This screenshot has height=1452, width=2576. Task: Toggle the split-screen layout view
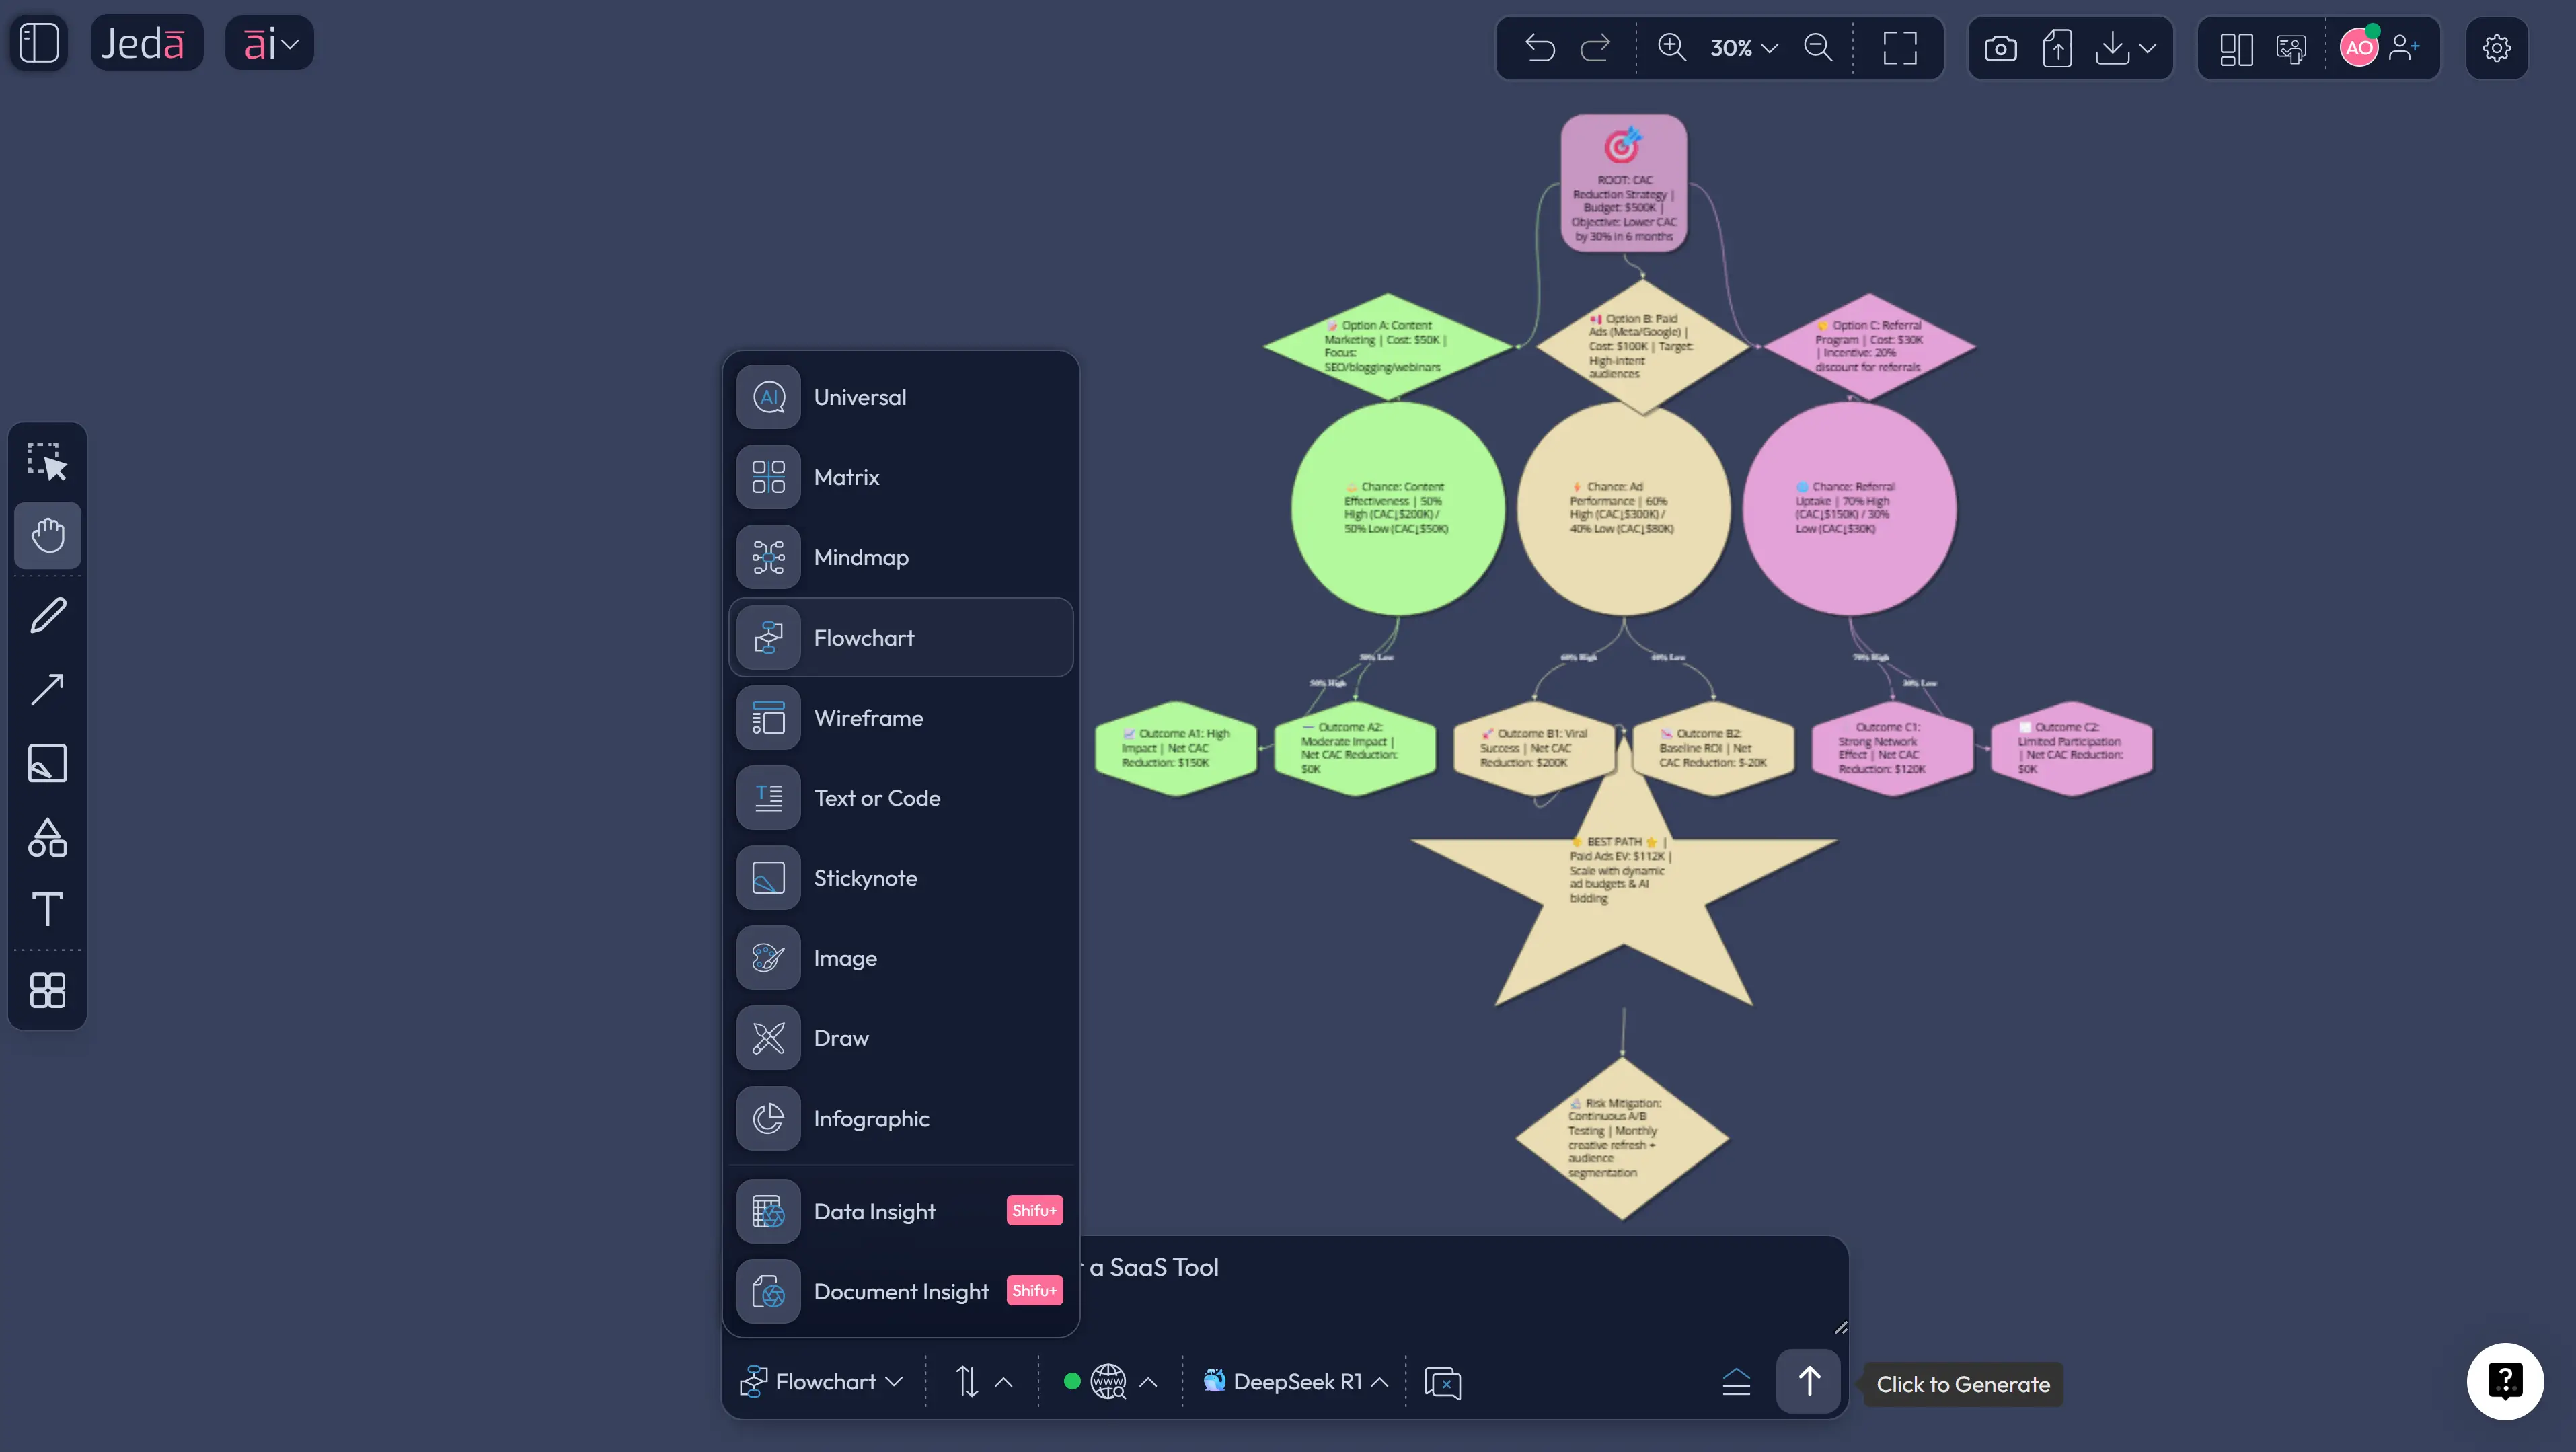2235,47
